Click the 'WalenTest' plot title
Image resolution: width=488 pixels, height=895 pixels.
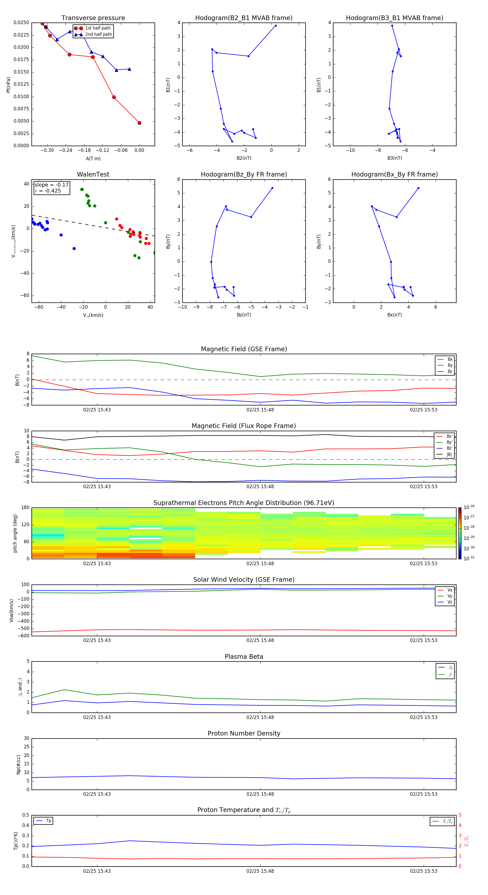click(x=93, y=174)
